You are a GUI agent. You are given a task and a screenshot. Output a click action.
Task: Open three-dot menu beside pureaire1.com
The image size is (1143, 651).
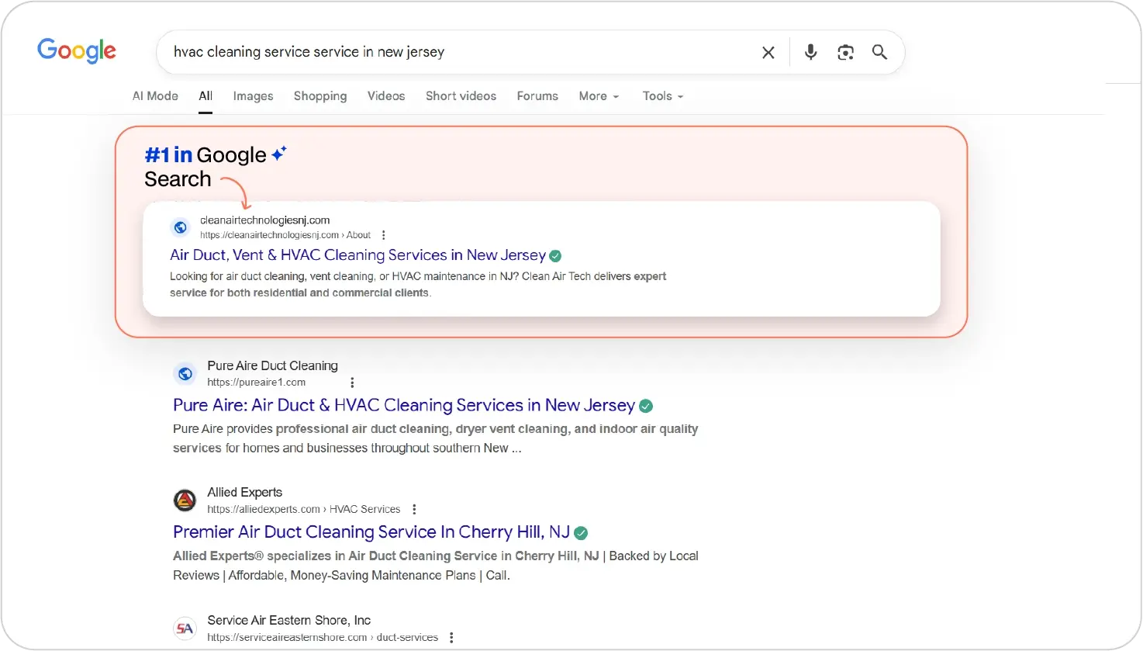pos(352,383)
